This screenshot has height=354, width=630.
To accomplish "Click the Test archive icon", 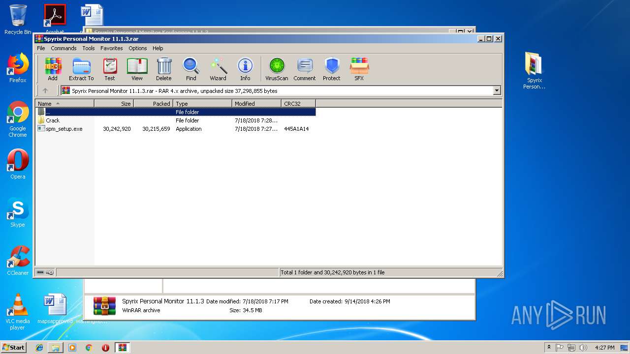I will pos(110,69).
